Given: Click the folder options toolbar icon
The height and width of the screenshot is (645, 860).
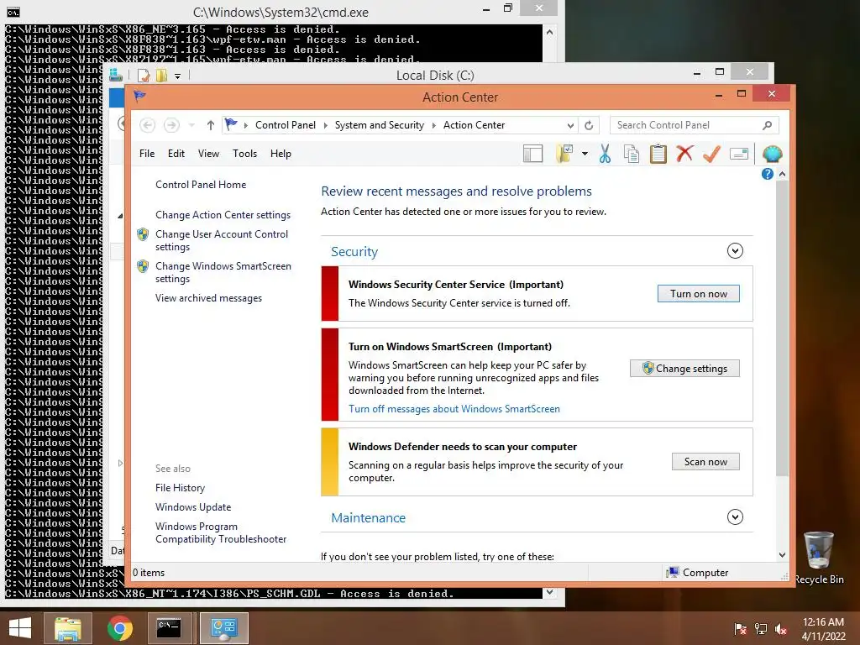Looking at the screenshot, I should (x=564, y=155).
